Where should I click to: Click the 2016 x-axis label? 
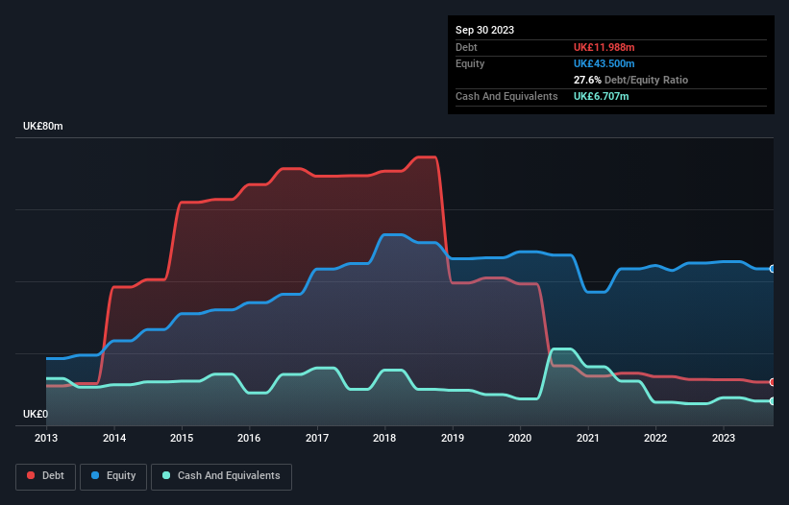(x=249, y=438)
